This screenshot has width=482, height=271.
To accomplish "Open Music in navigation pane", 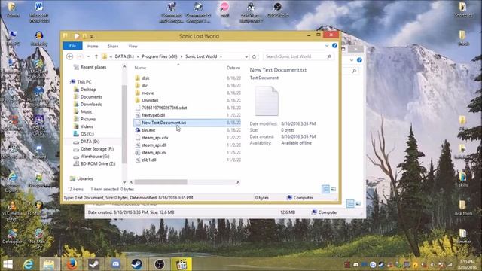I will pos(83,111).
